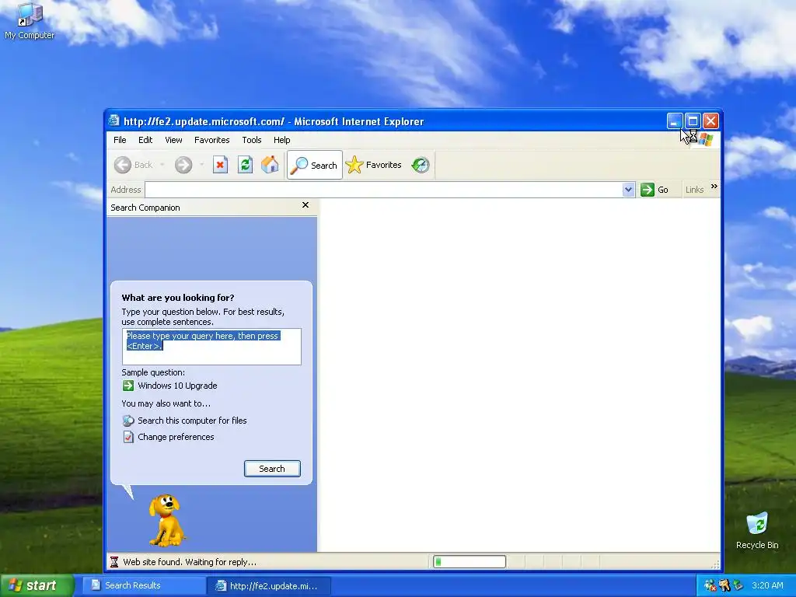Expand the Links toolbar chevron
The image size is (796, 597).
(x=714, y=187)
